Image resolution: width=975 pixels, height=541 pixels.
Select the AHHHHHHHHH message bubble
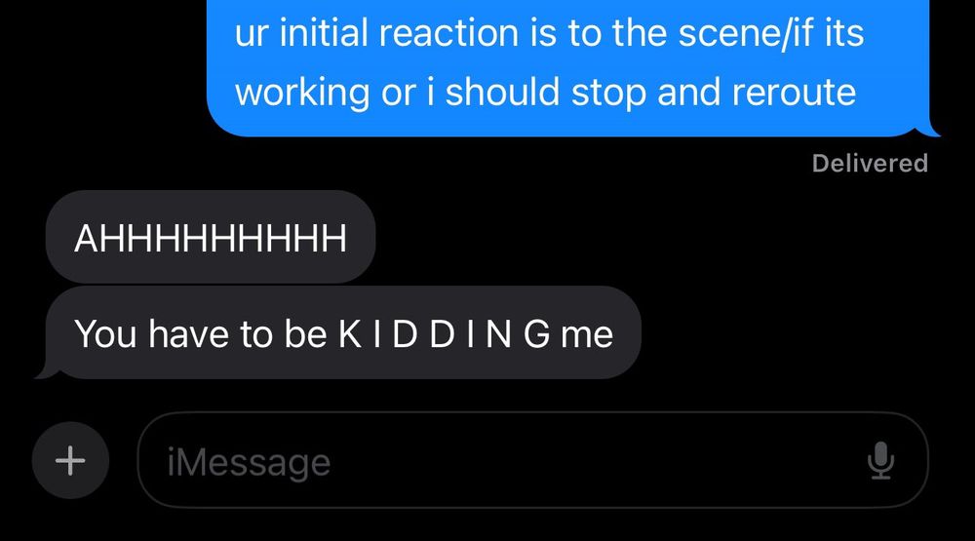211,237
